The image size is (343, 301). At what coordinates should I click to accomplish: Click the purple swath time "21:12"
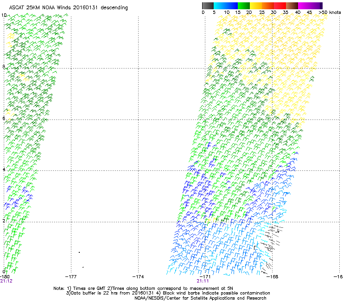point(6,281)
